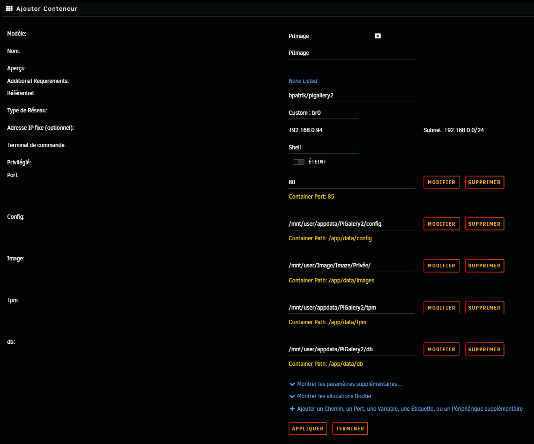534x444 pixels.
Task: Enable the Privilégié toggle
Action: click(298, 162)
